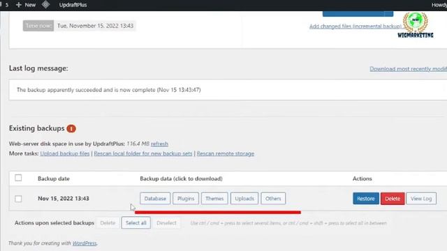Click the blue Restore button
The image size is (447, 251).
(x=366, y=198)
